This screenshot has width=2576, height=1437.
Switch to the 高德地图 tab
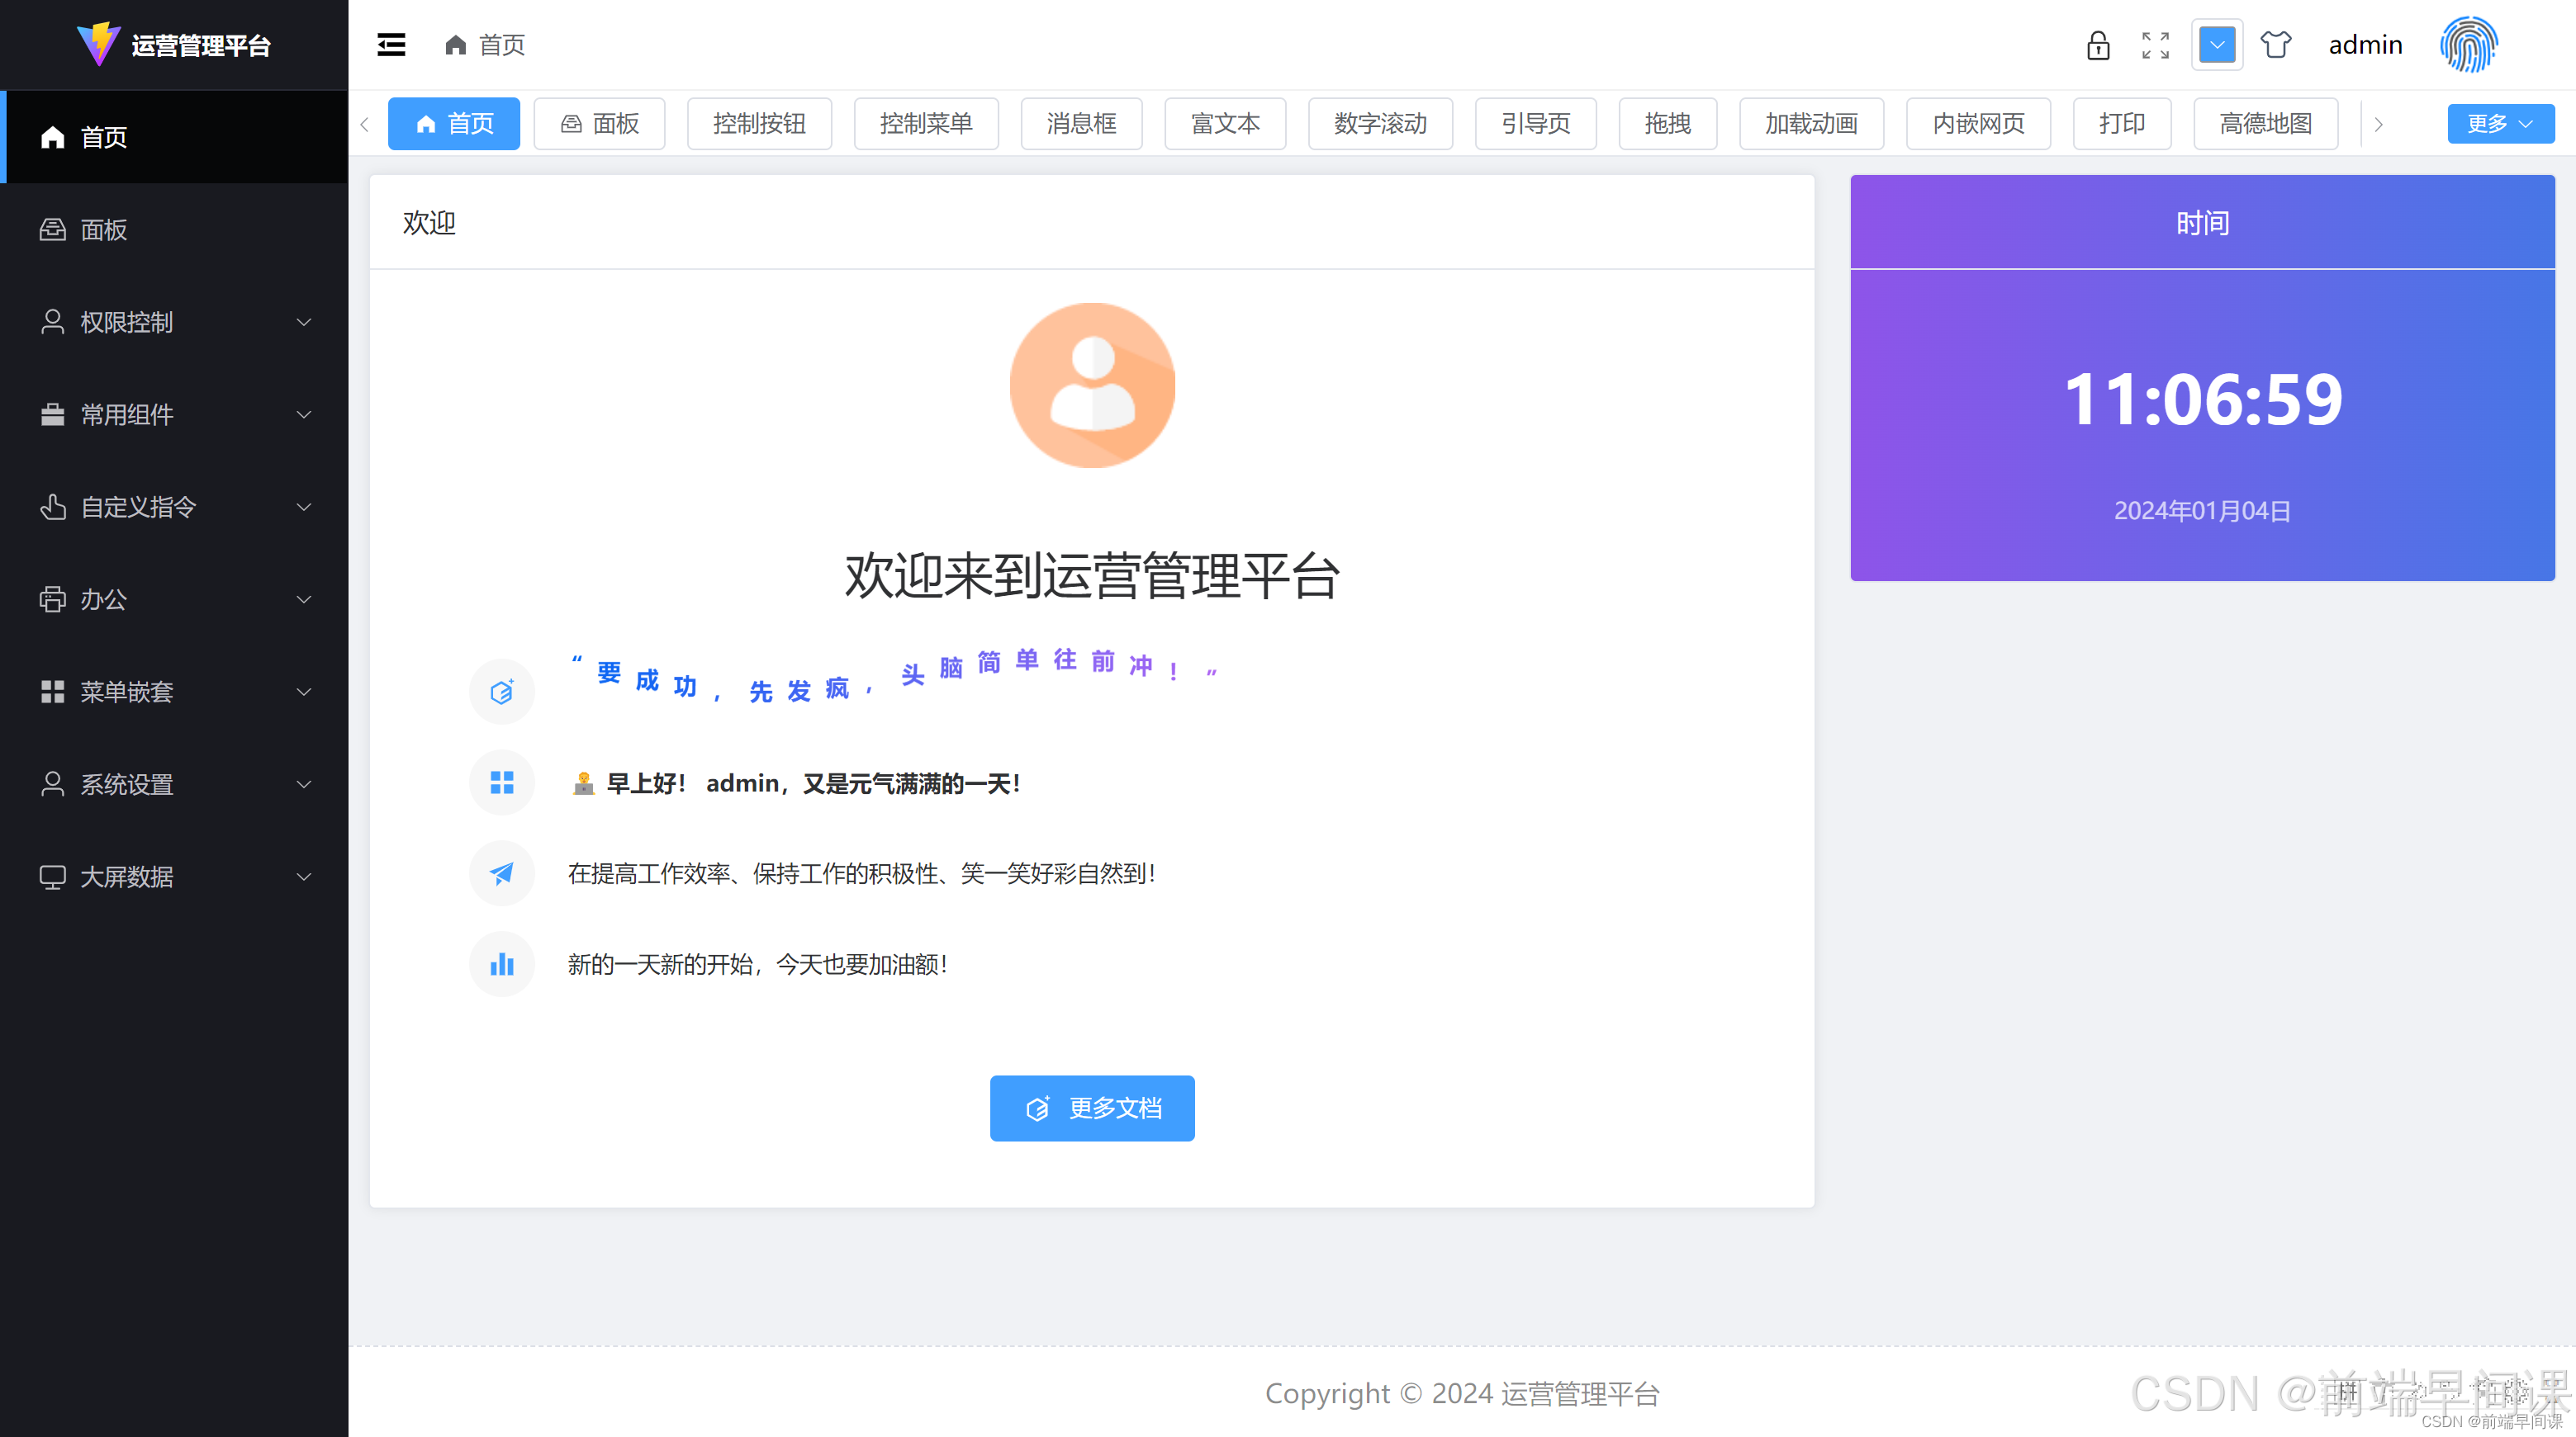2266,124
